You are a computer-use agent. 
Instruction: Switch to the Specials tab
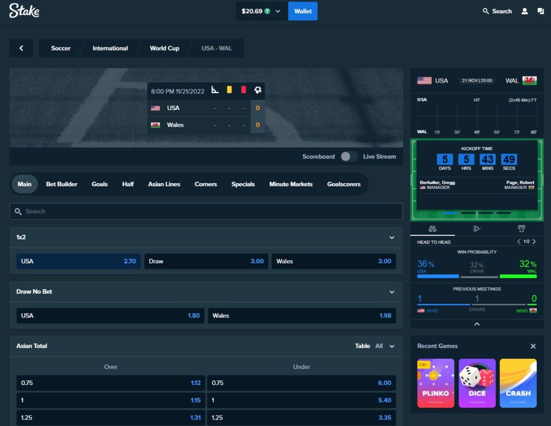click(x=243, y=184)
